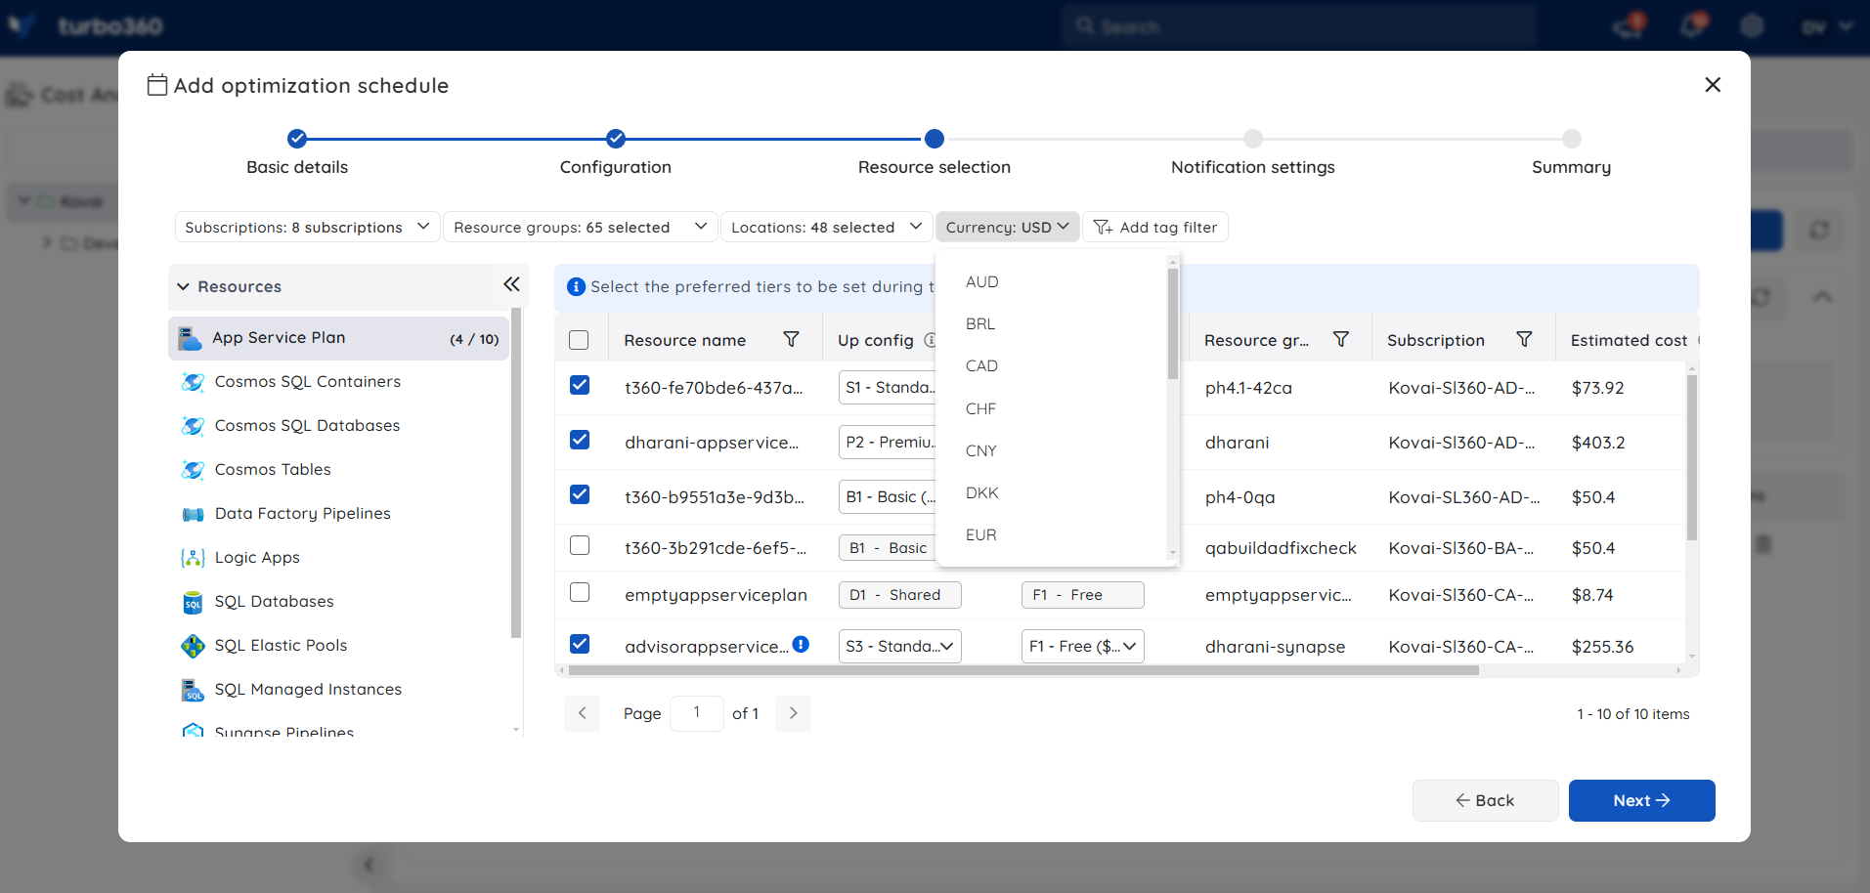Click Add tag filter label
Viewport: 1870px width, 893px height.
[x=1168, y=227]
